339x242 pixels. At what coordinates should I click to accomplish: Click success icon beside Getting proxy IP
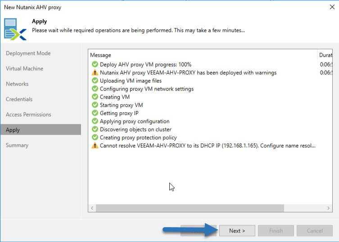point(95,113)
